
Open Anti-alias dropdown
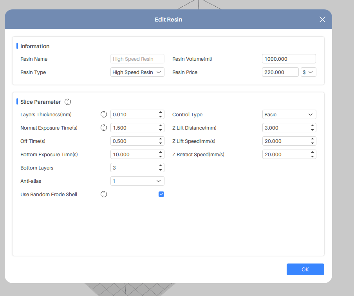[x=137, y=181]
